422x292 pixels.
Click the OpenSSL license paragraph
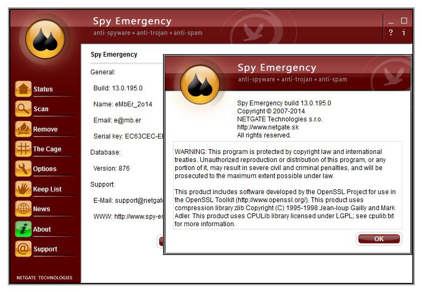285,208
